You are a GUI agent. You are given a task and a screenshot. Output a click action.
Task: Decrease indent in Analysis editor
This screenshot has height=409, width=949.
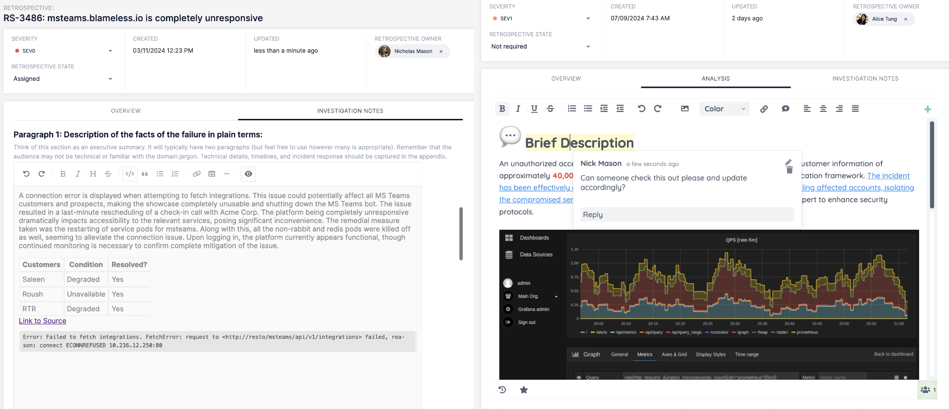[x=620, y=109]
